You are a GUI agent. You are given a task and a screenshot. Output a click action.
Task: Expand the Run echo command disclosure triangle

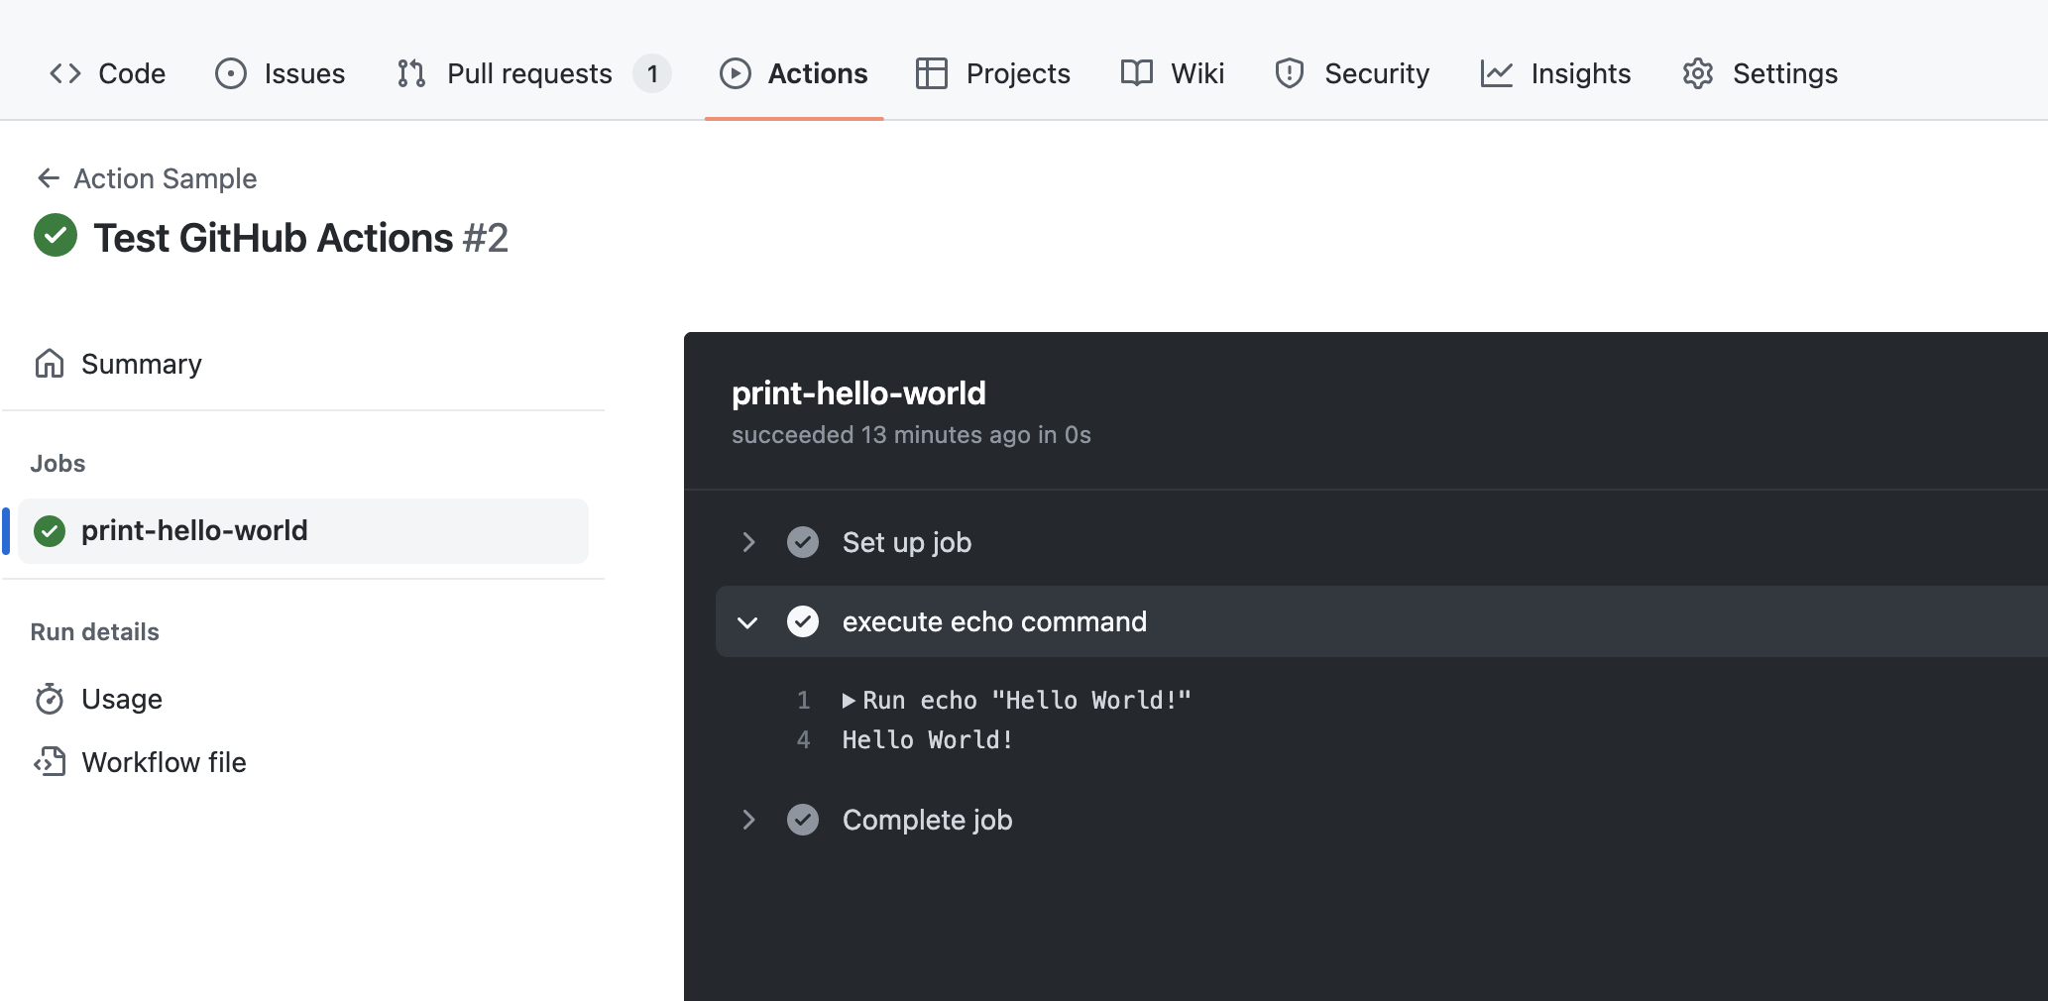[849, 701]
